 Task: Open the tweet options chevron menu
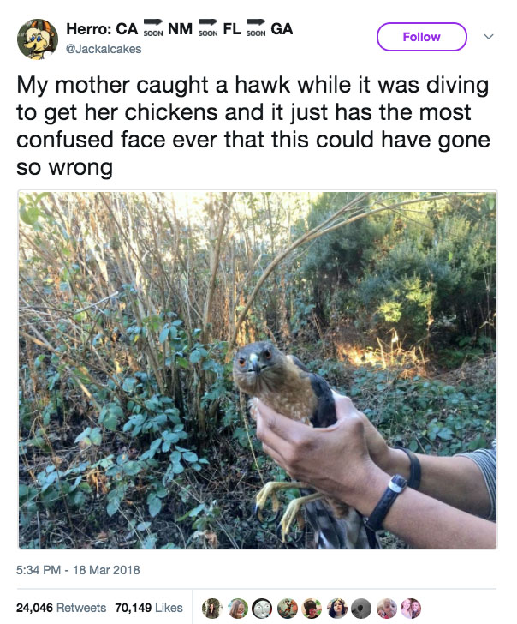click(x=489, y=37)
